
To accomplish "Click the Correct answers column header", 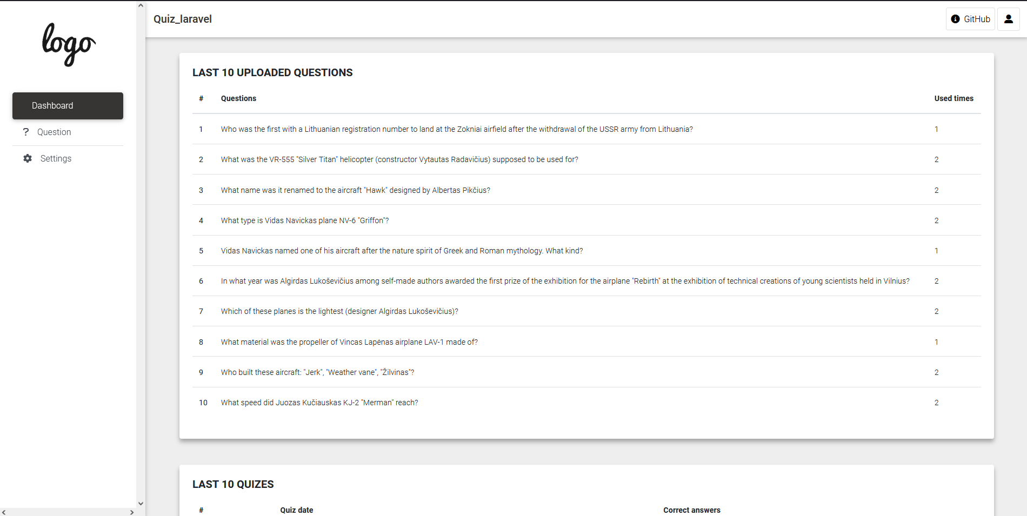I will (x=691, y=510).
